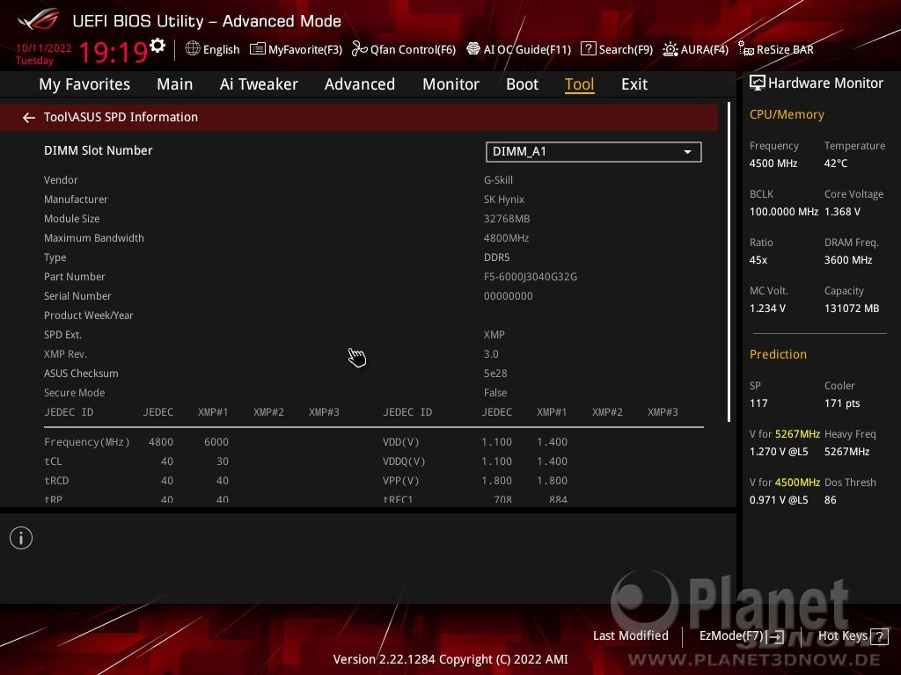Click the ASUS Checksum 5e28 value
Image resolution: width=901 pixels, height=675 pixels.
pos(495,373)
